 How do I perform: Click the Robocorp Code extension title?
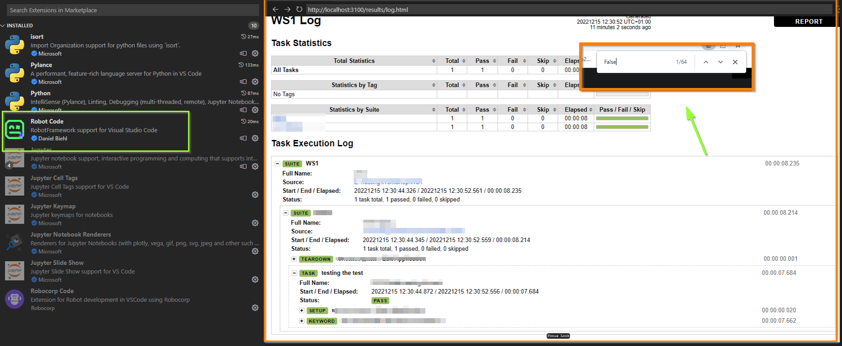pyautogui.click(x=52, y=291)
